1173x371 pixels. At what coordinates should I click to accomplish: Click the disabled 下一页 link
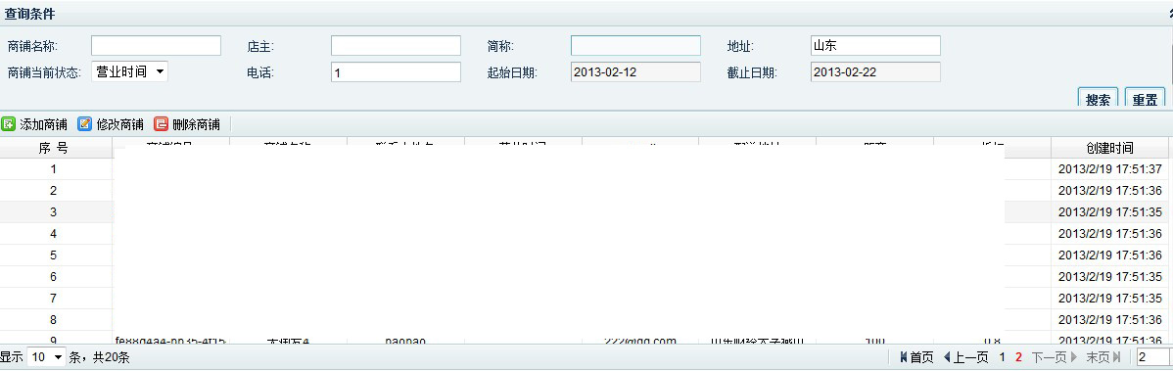tap(1050, 357)
